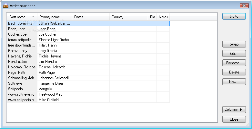252x129 pixels.
Task: Select the 'Hendrix, Jimi' sort name
Action: point(18,62)
